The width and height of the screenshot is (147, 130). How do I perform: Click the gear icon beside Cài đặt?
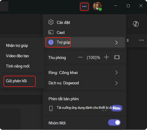pos(51,22)
